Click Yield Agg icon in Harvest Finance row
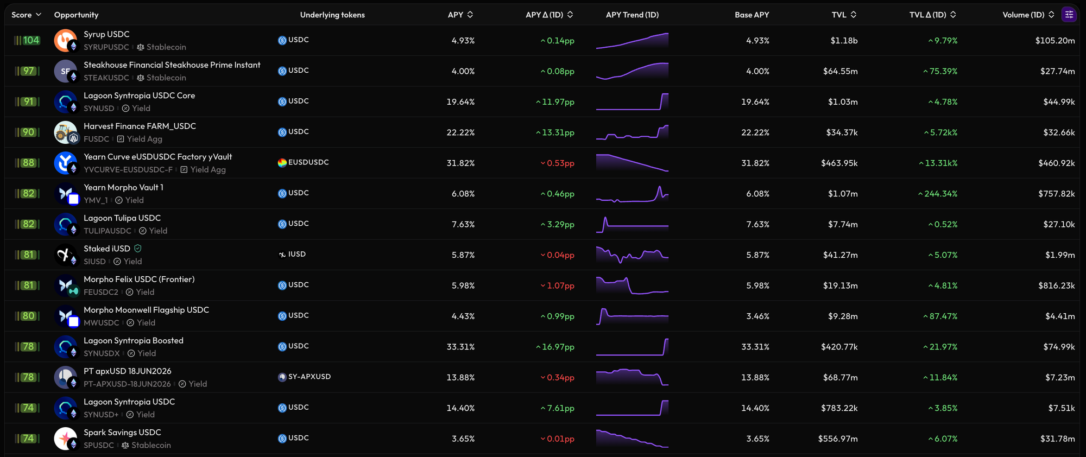Image resolution: width=1086 pixels, height=457 pixels. (121, 139)
